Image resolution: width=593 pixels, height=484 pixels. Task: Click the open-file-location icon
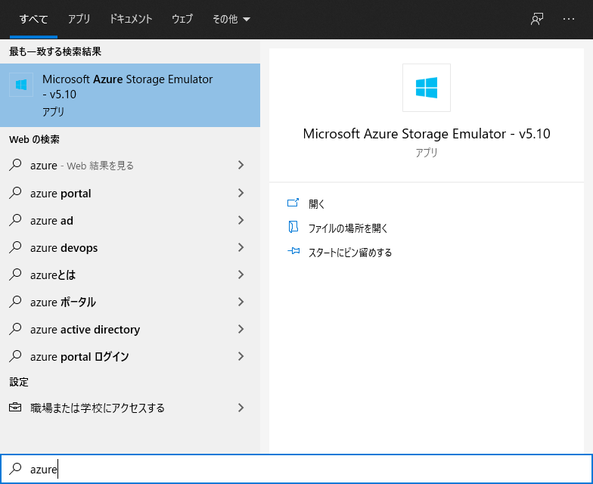coord(293,228)
